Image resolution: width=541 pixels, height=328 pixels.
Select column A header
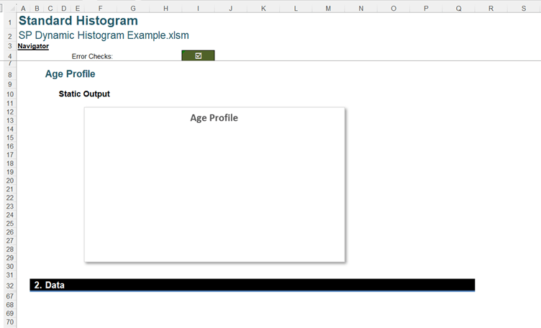(24, 8)
